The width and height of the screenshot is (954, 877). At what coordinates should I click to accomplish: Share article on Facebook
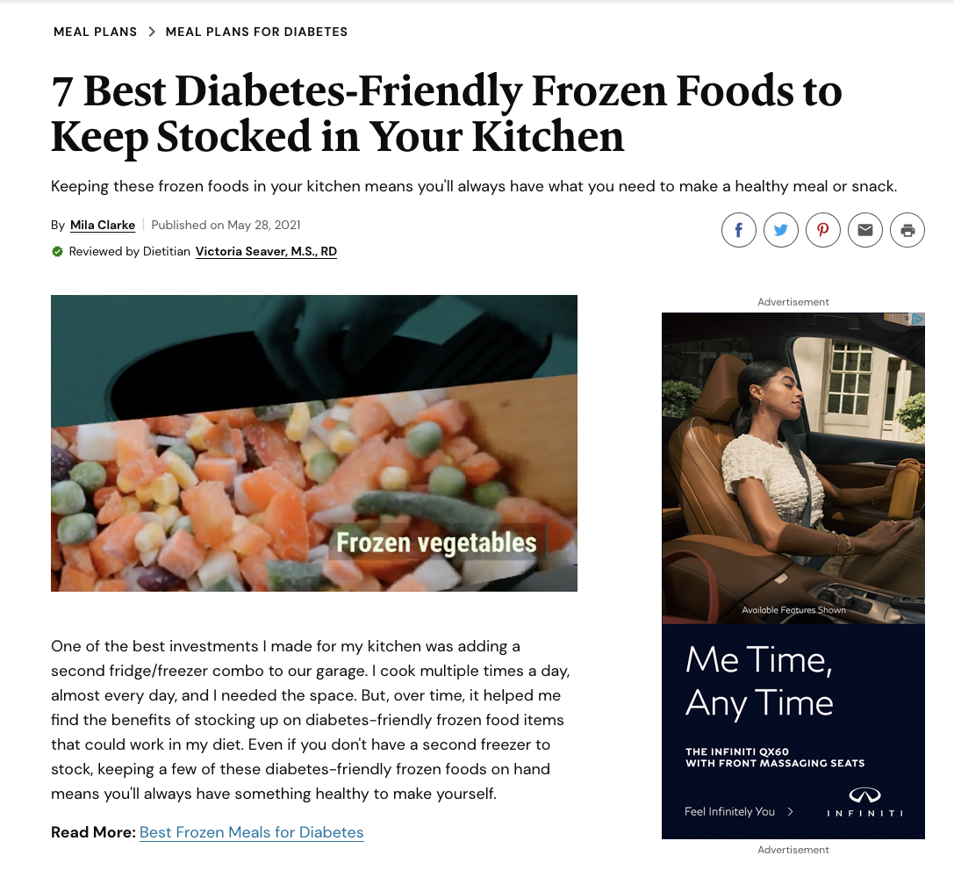tap(739, 230)
